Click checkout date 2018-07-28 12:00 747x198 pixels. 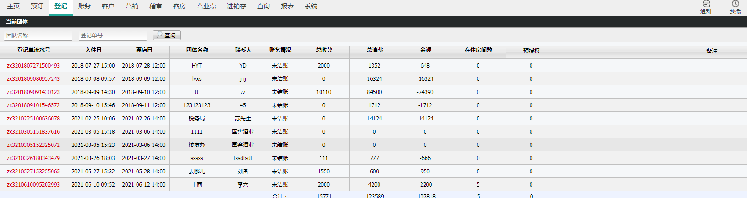pos(144,66)
